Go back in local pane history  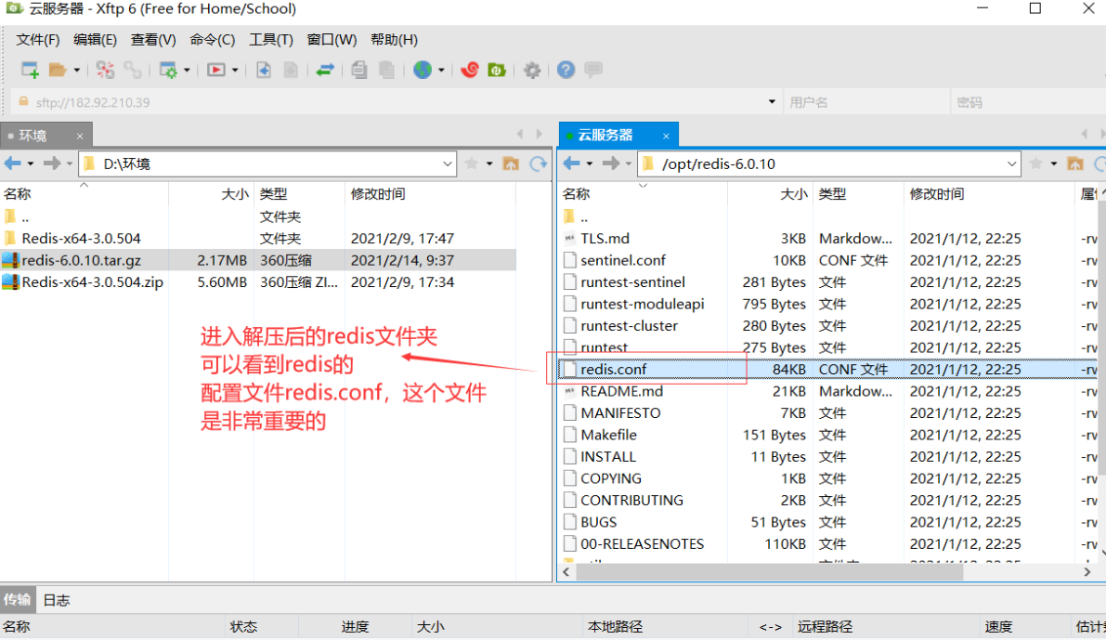13,163
